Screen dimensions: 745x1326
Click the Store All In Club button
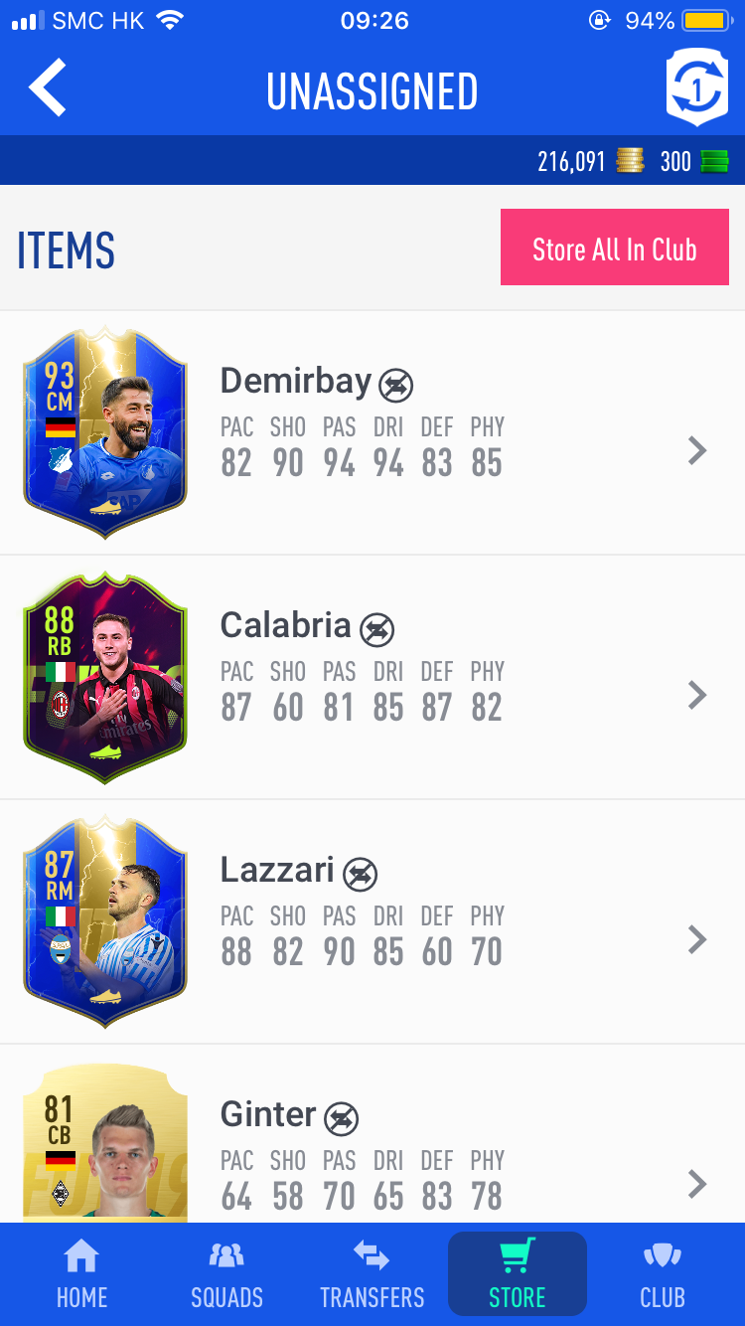(615, 248)
